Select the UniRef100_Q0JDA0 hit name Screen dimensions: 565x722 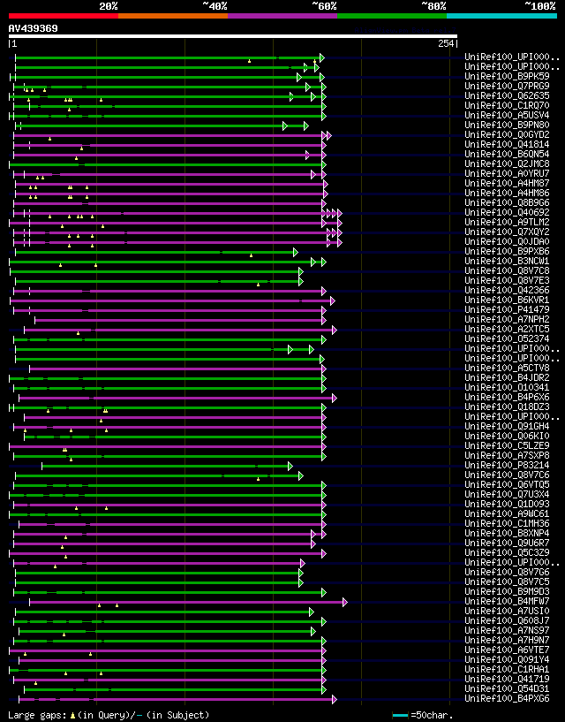tap(507, 241)
